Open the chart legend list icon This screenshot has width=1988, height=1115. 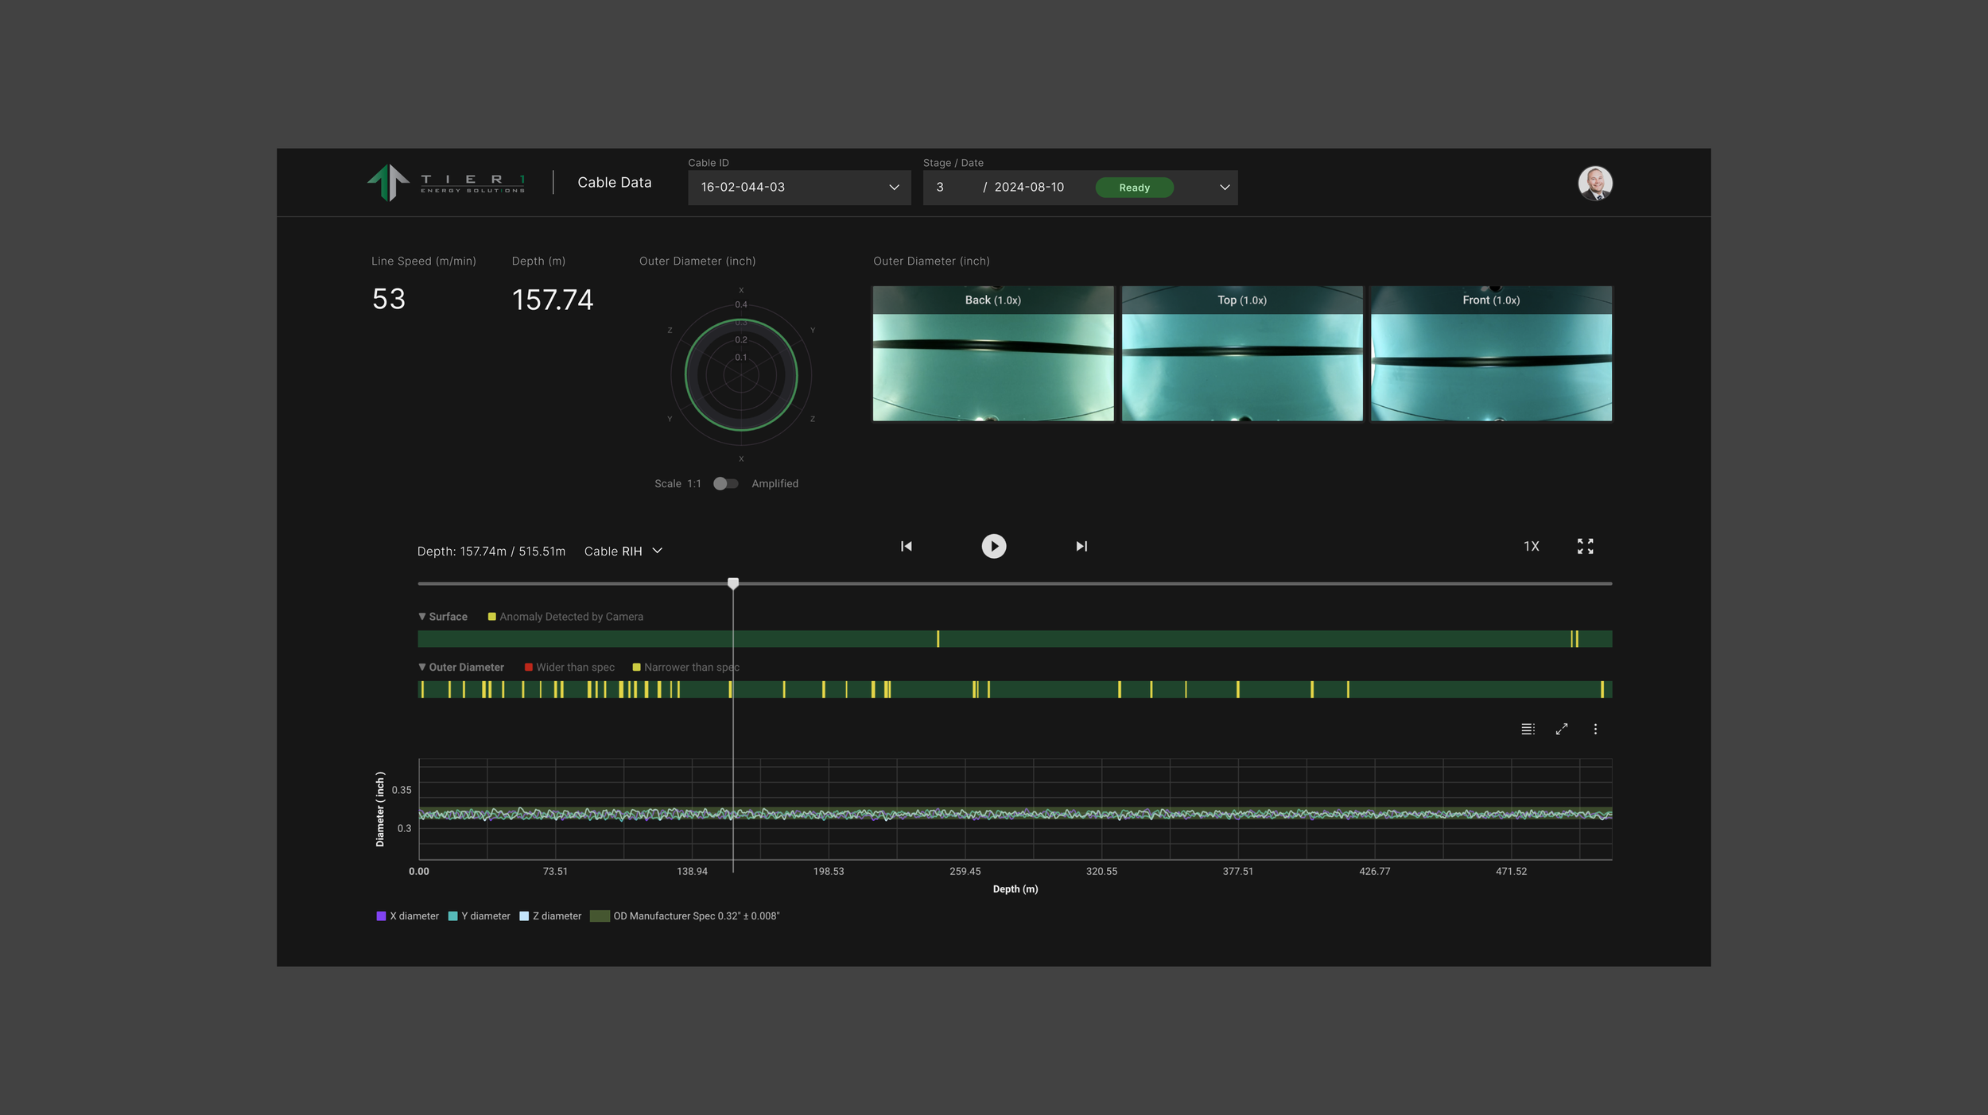[1528, 729]
